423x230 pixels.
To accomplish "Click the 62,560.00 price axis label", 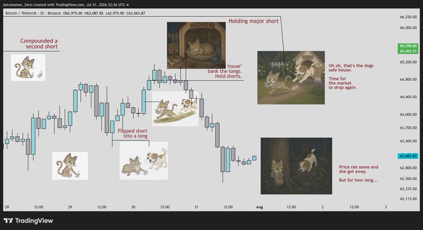I will [x=408, y=178].
